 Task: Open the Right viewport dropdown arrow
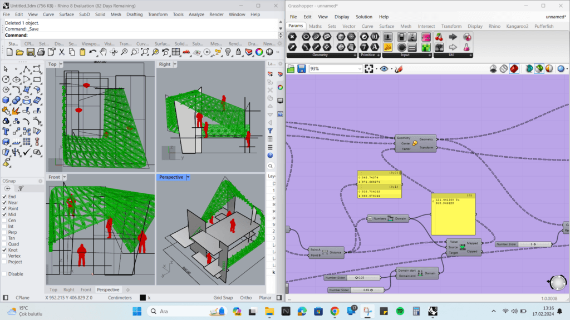[175, 64]
